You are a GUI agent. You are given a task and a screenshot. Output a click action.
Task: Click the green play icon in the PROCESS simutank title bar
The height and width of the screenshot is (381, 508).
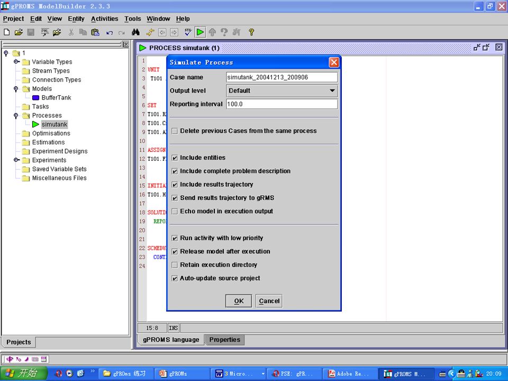coord(142,48)
